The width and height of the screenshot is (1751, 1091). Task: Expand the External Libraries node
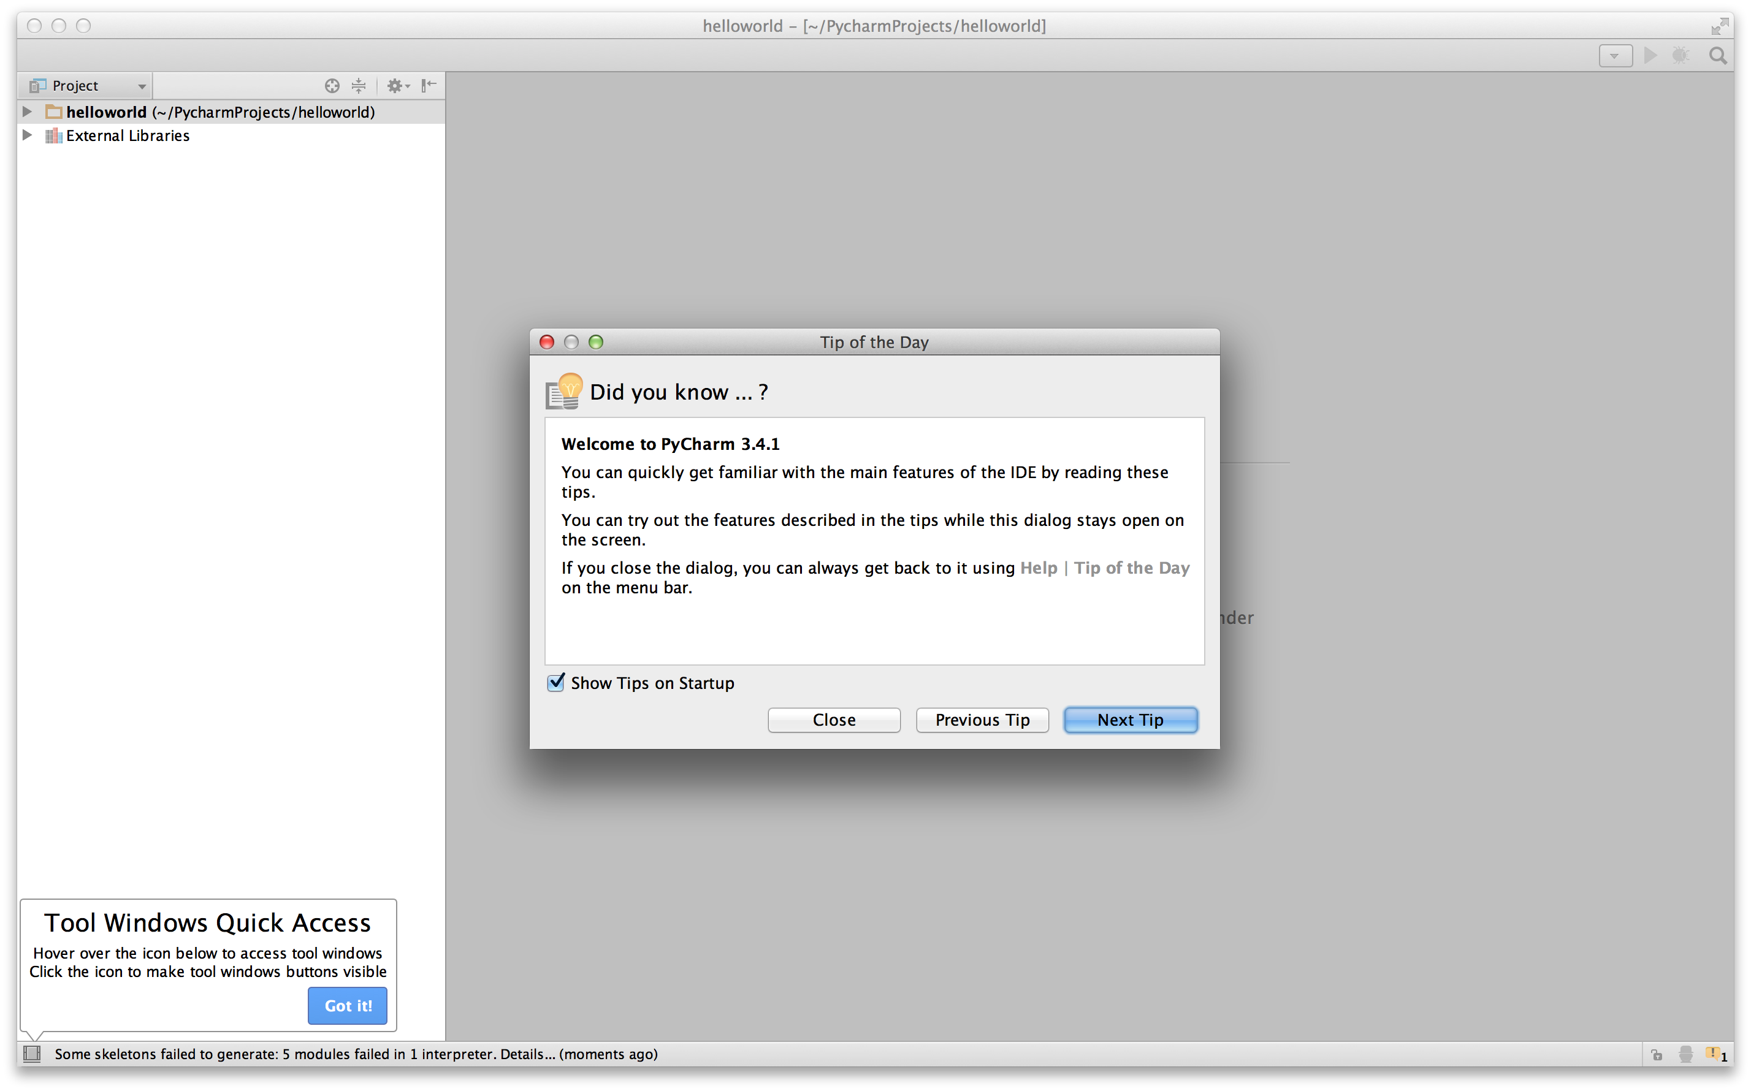(28, 135)
